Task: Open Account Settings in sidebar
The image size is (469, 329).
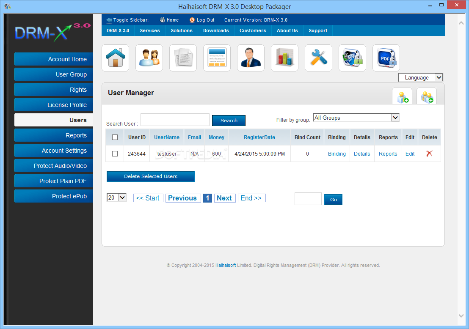Action: [54, 151]
